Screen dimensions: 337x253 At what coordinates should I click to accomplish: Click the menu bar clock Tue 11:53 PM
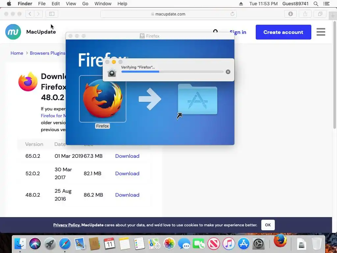click(263, 4)
